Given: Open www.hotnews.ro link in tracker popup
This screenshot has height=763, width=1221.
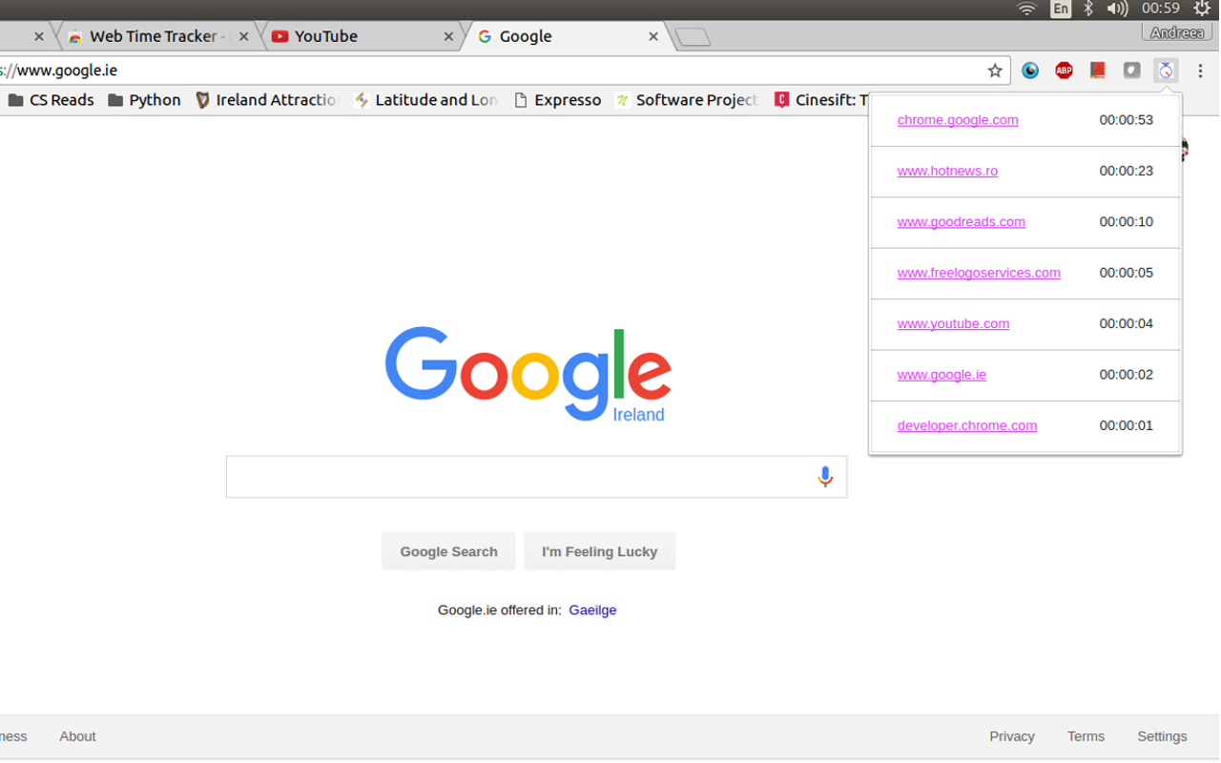Looking at the screenshot, I should pyautogui.click(x=947, y=171).
